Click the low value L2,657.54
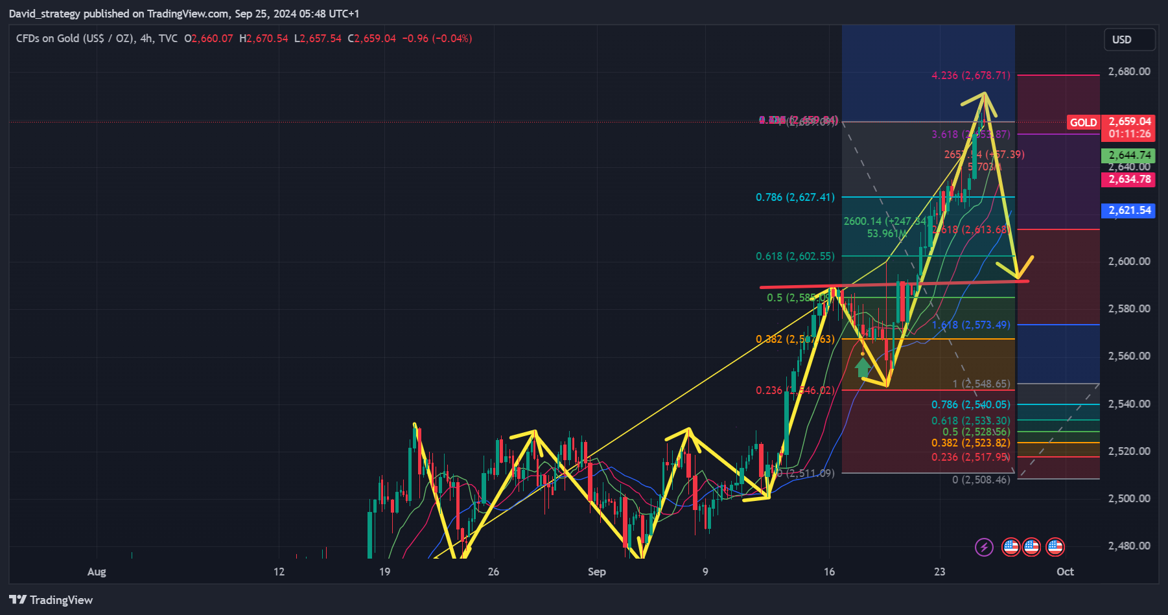 click(318, 38)
